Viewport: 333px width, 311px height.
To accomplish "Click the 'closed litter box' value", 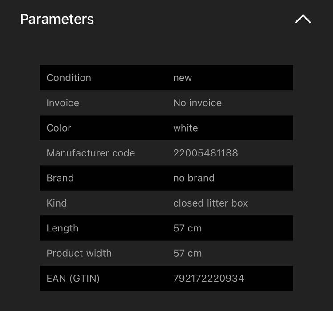I will pos(211,203).
